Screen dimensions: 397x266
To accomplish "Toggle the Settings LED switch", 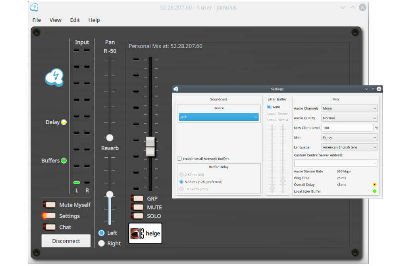I will click(50, 216).
